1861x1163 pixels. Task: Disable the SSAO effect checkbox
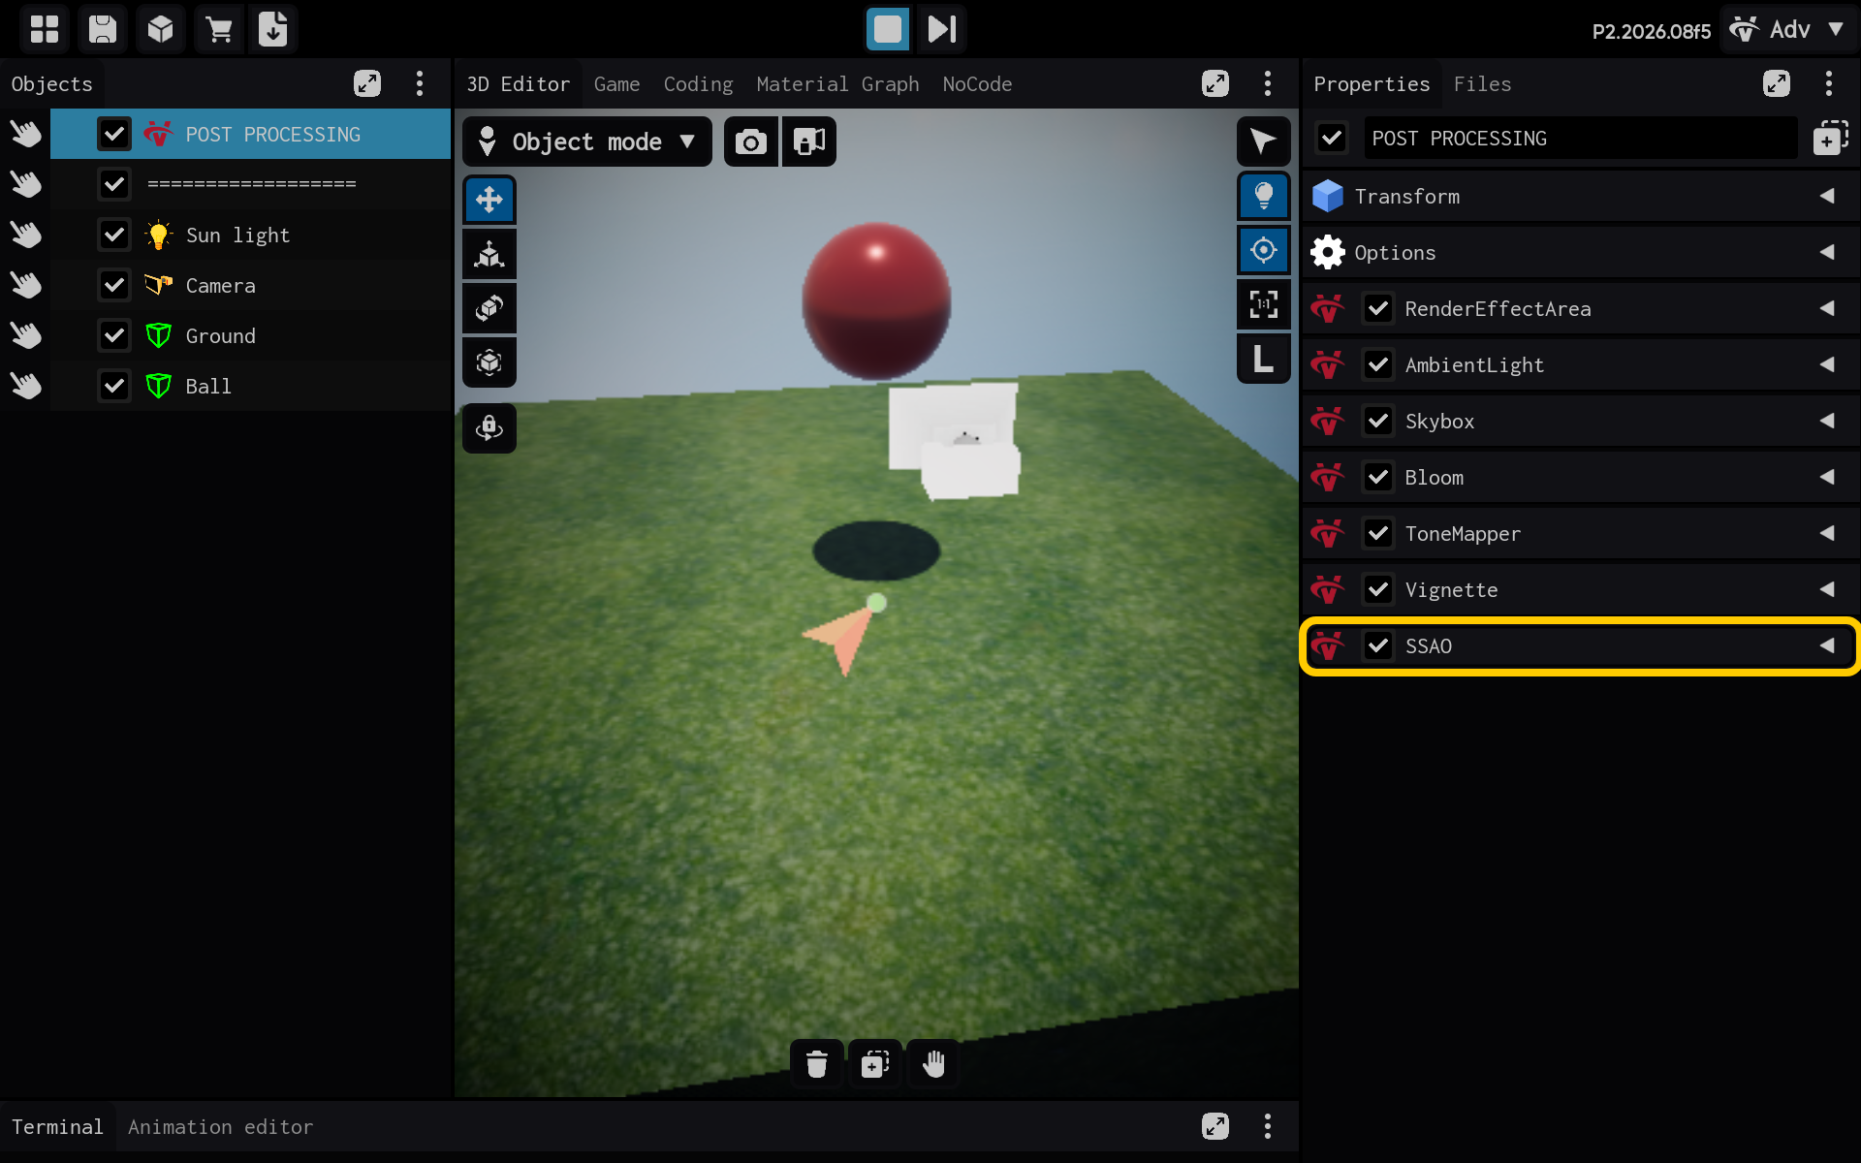[x=1378, y=645]
